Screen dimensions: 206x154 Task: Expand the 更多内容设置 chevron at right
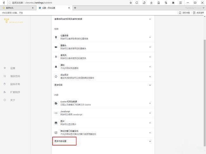pos(150,141)
